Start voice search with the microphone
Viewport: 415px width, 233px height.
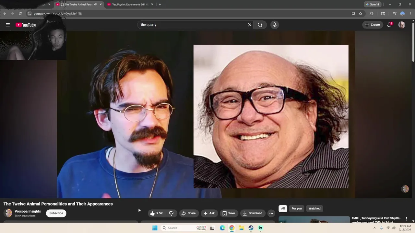click(x=275, y=25)
